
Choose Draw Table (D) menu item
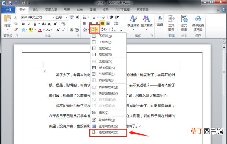click(108, 120)
